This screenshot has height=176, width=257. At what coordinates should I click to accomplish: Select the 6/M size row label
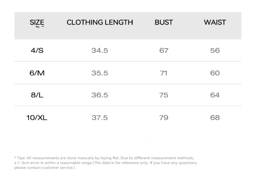[x=37, y=73]
